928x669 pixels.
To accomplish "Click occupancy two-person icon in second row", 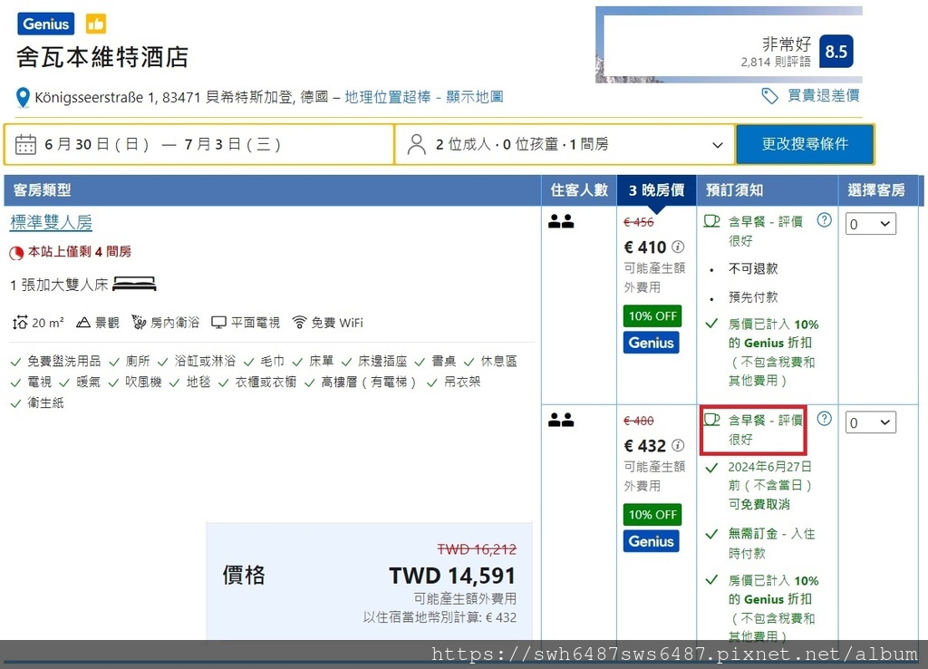I will (x=561, y=420).
